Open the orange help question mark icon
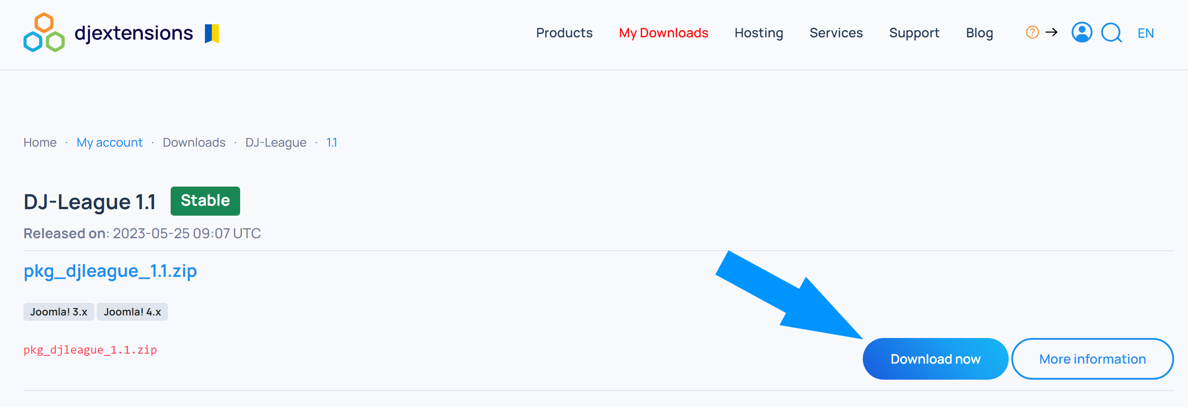This screenshot has height=407, width=1188. [x=1032, y=32]
